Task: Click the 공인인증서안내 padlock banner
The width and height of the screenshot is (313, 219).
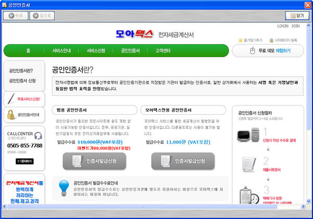Action: tap(24, 115)
